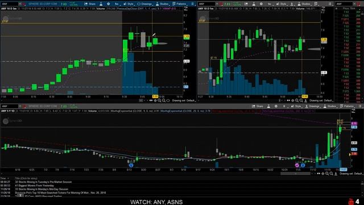Open settings gear in bottom daily chart
The image size is (364, 205).
(276, 106)
